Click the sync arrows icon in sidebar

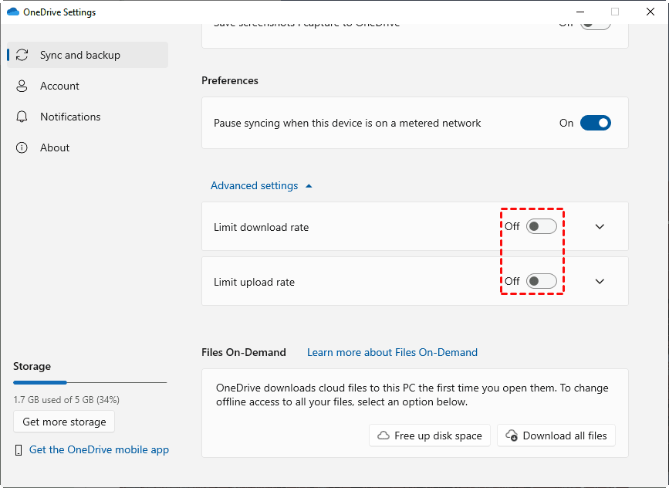pos(22,55)
